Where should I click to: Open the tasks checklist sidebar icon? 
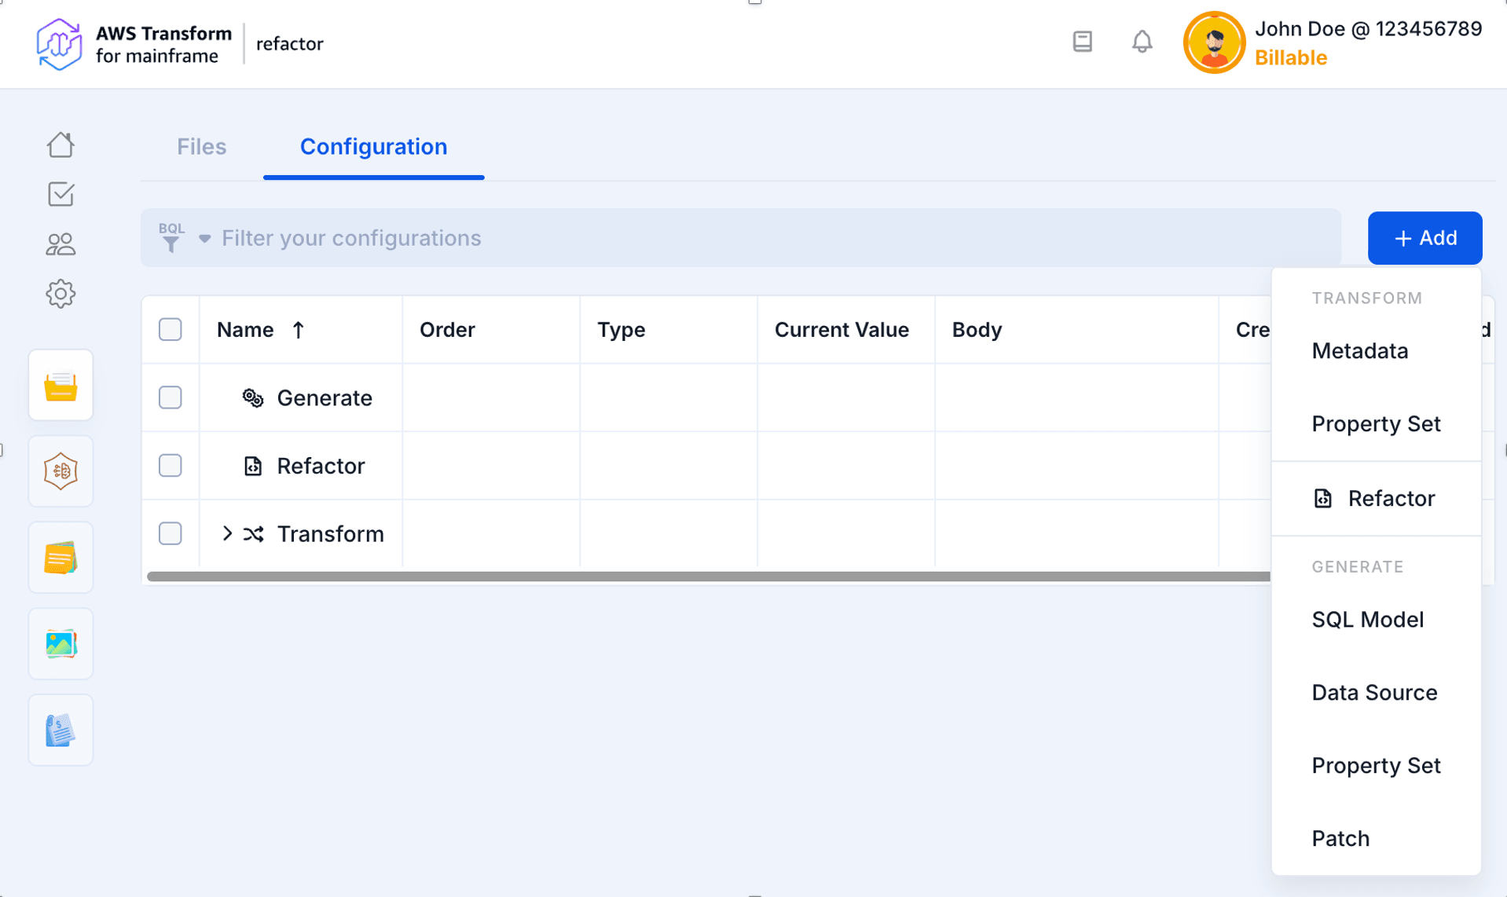point(60,194)
